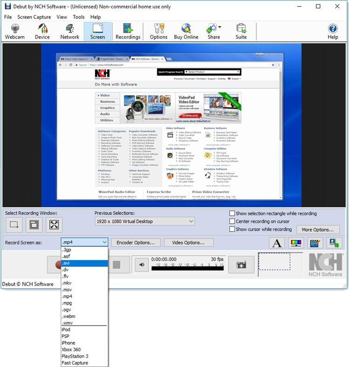This screenshot has height=367, width=349.
Task: Select .avi from the format list
Action: [x=84, y=263]
